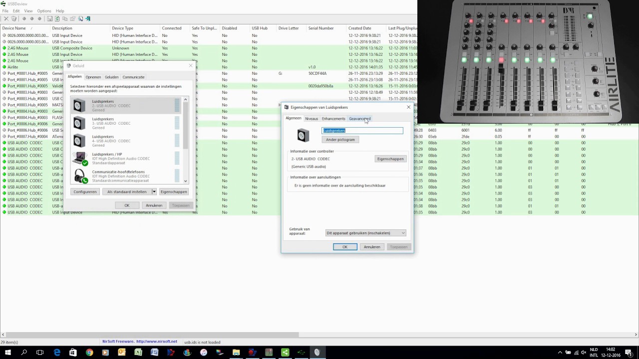Click the Luidsprekers name input field
Screen dimensions: 639x359
(x=362, y=131)
